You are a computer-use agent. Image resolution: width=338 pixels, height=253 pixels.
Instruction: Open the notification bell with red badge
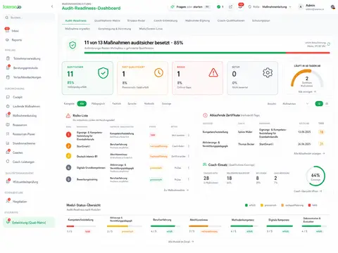(x=240, y=6)
